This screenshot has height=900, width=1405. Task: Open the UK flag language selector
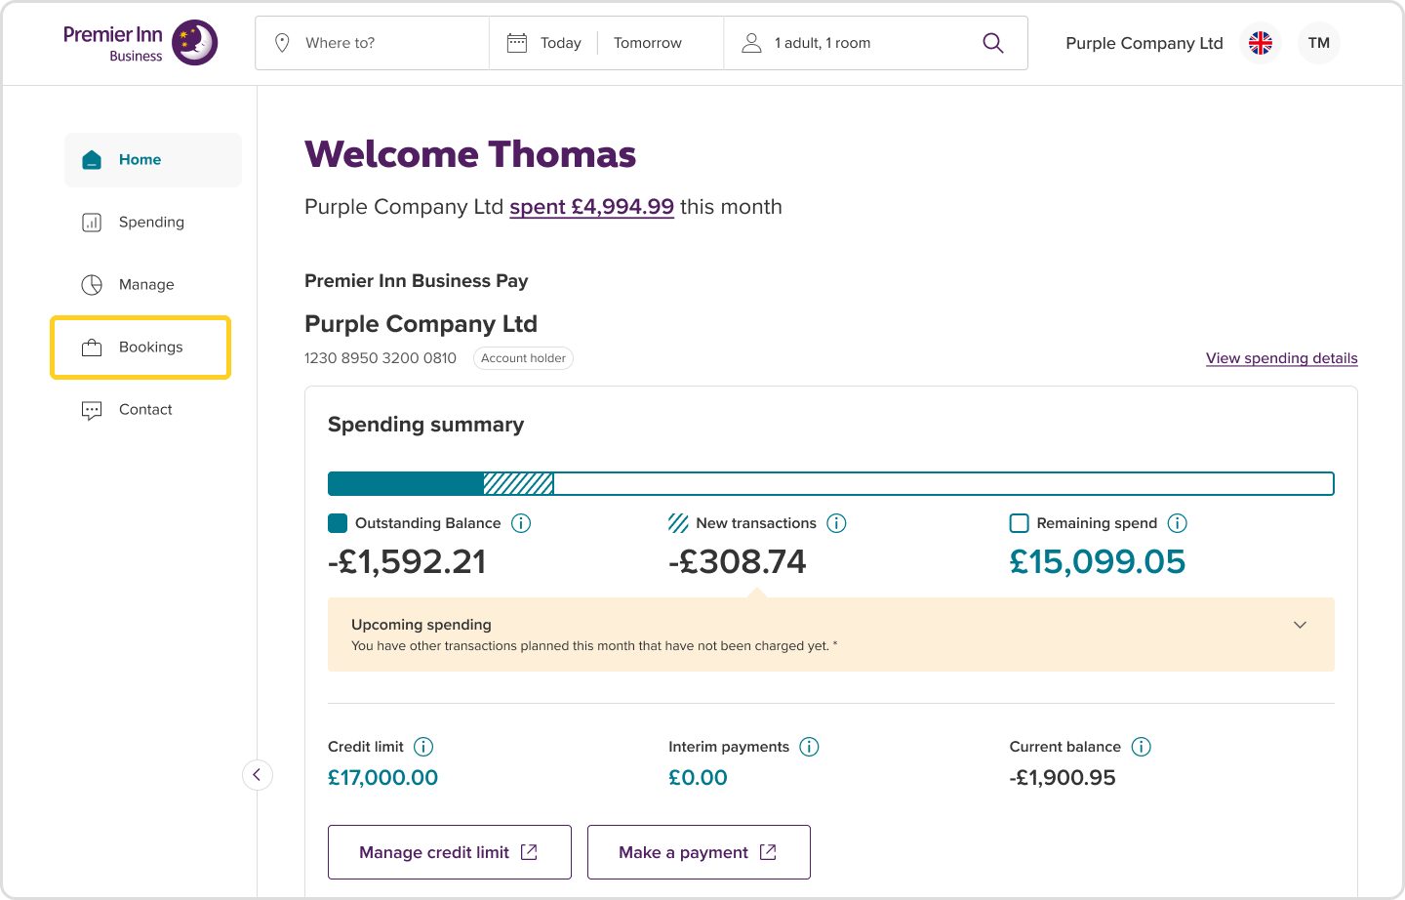pyautogui.click(x=1261, y=43)
